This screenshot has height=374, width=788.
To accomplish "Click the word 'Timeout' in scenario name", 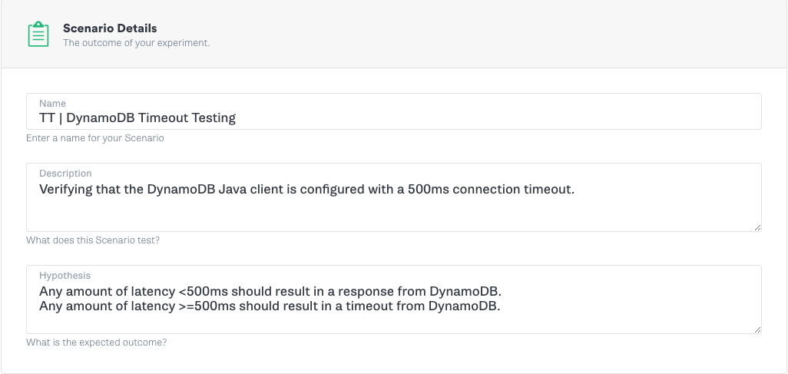I will [161, 117].
